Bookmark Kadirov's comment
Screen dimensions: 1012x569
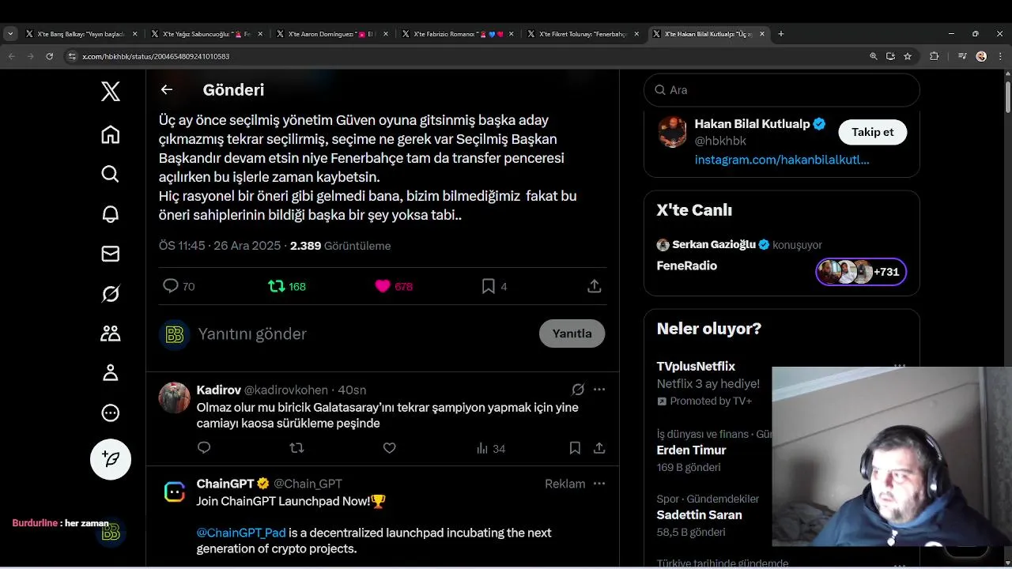[x=575, y=448]
